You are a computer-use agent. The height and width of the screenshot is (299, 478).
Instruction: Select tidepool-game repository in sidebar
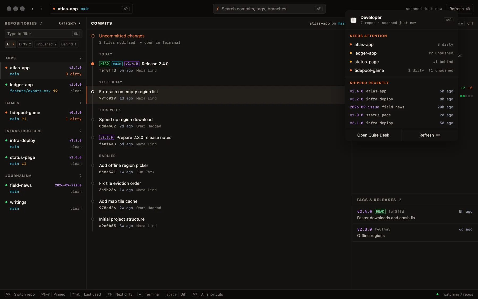pyautogui.click(x=43, y=116)
